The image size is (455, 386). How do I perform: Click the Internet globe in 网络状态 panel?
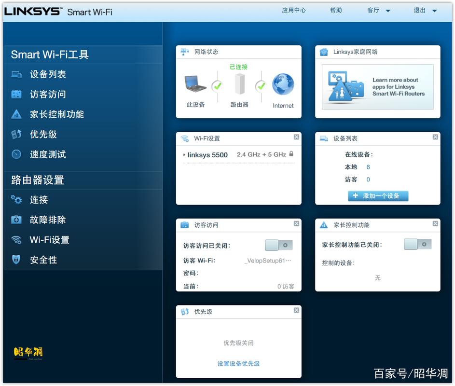282,84
